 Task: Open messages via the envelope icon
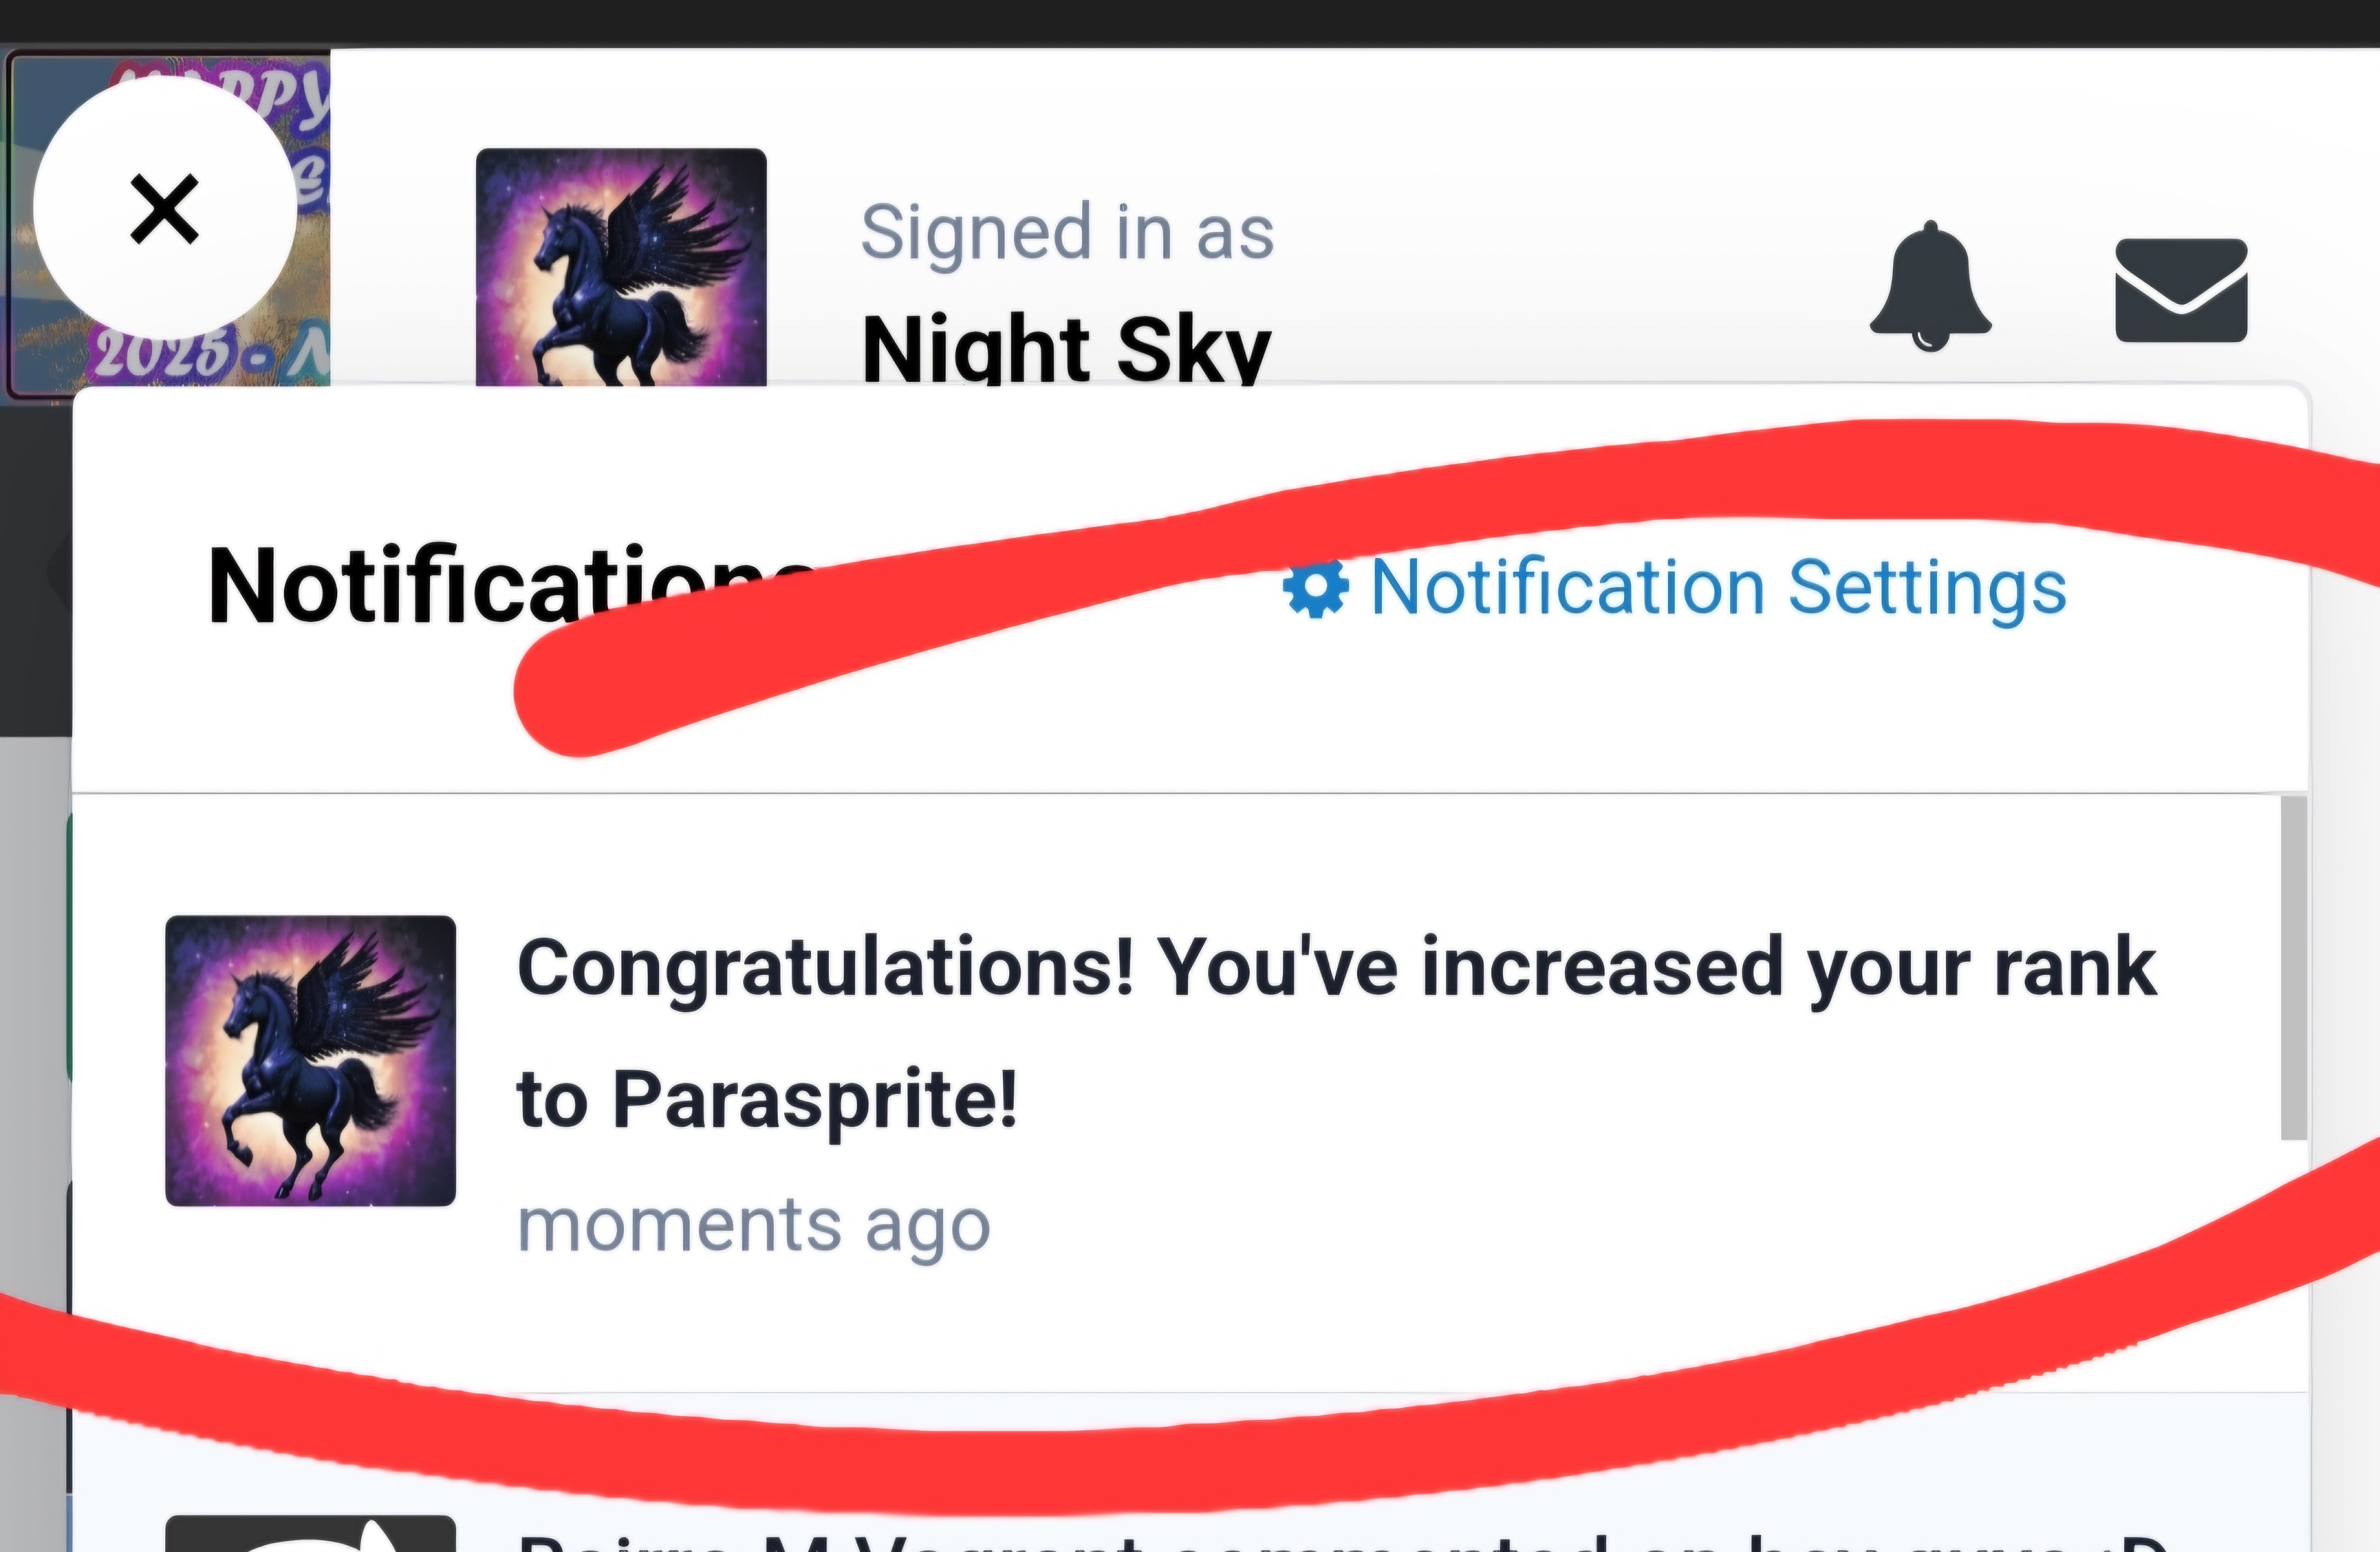tap(2181, 290)
